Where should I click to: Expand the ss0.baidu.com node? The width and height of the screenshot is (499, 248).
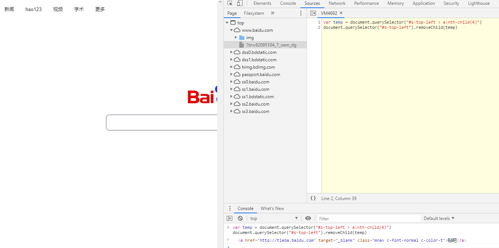coord(232,82)
